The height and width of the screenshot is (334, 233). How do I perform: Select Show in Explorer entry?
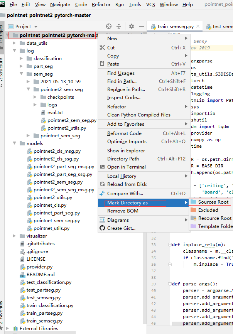pyautogui.click(x=144, y=150)
